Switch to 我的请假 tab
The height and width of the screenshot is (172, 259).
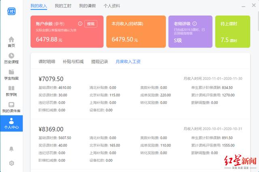click(87, 6)
